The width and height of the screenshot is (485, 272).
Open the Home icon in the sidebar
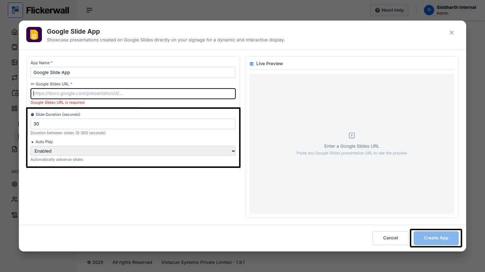(x=15, y=32)
